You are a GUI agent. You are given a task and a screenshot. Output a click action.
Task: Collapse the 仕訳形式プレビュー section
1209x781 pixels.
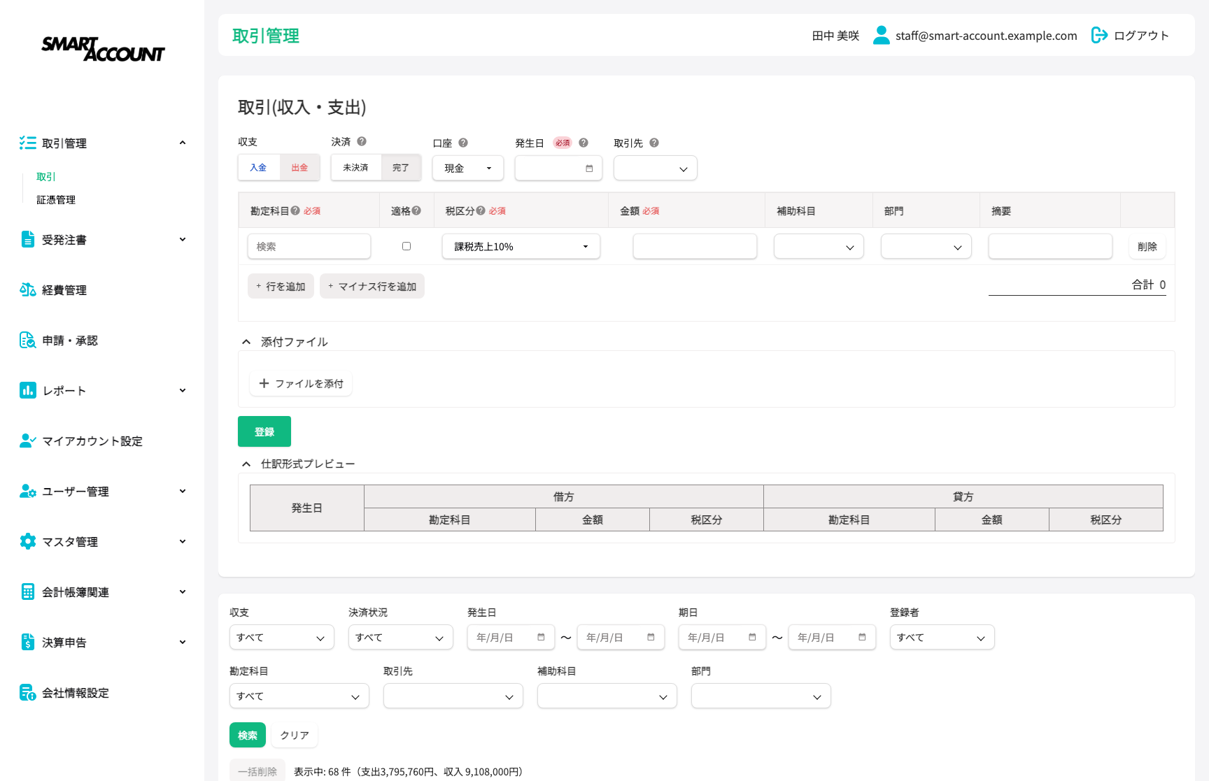246,464
